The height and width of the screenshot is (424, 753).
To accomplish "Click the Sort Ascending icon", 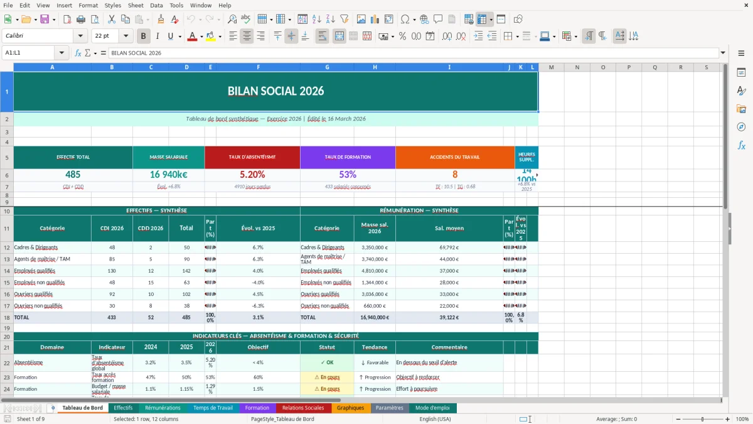I will coord(317,19).
